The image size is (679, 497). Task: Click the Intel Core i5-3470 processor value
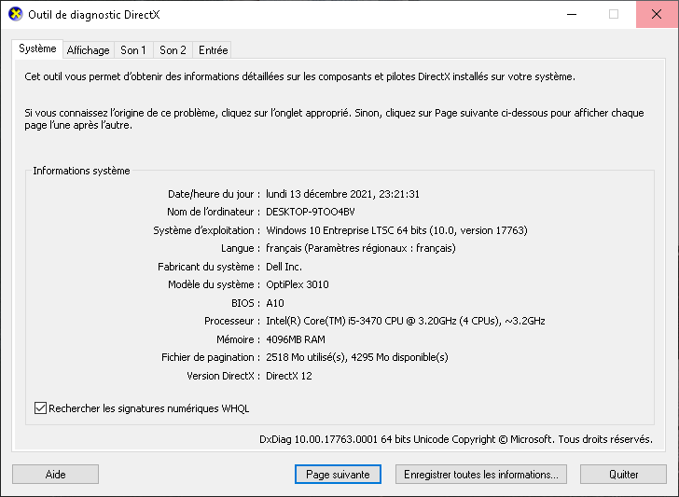406,321
